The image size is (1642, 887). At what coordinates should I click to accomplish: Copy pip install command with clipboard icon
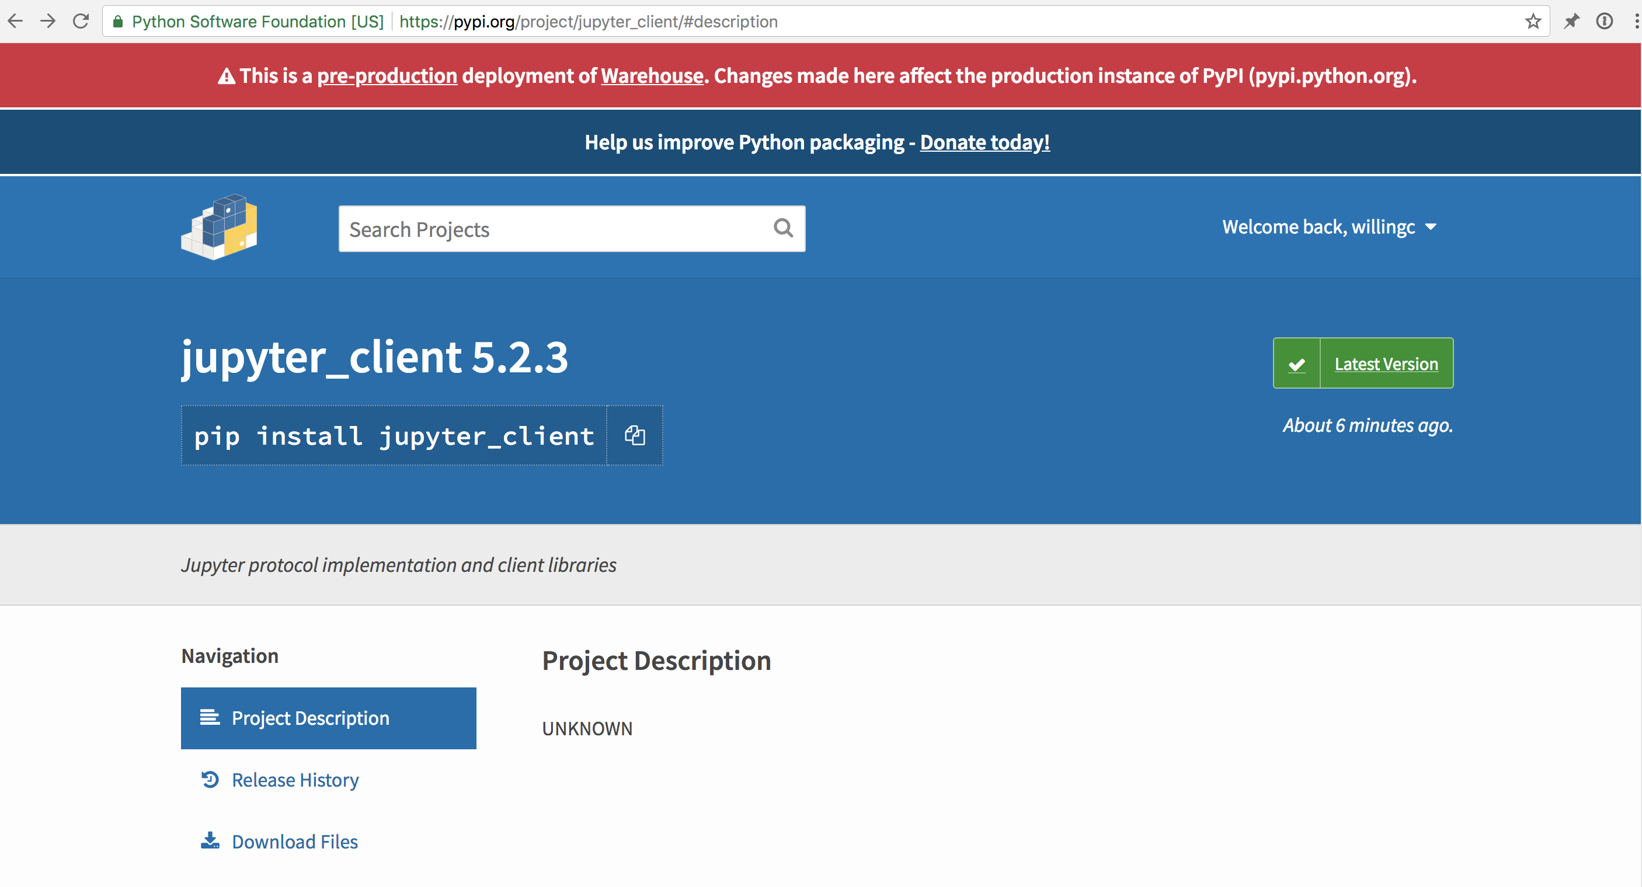(x=634, y=436)
